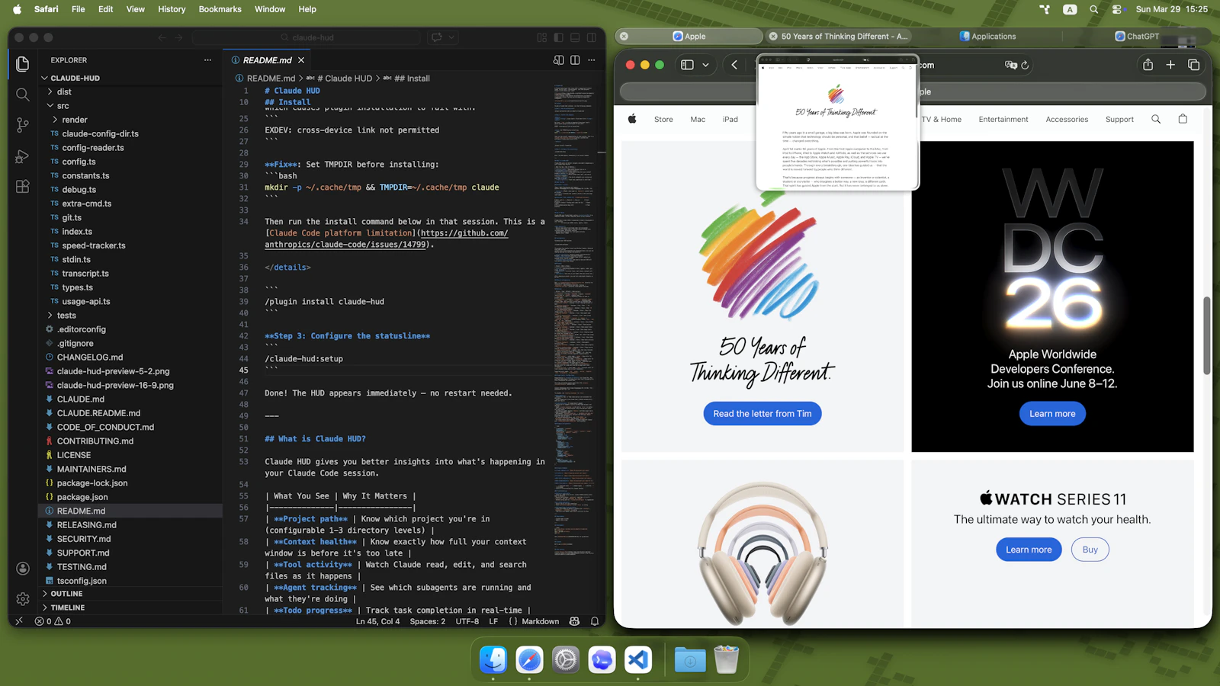This screenshot has width=1220, height=686.
Task: Click the Apple logo in the website nav
Action: [632, 119]
